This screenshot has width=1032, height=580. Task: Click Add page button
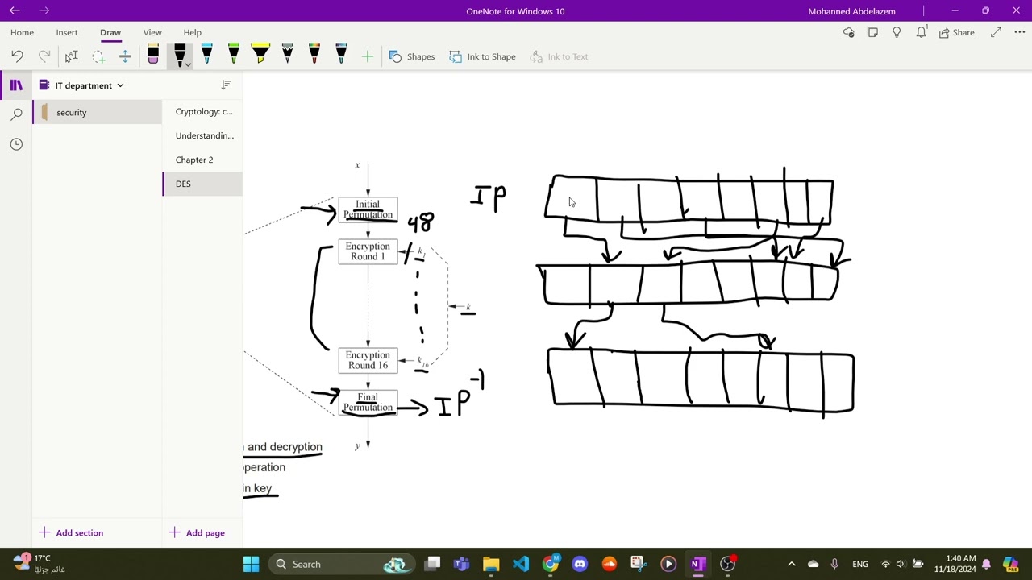pos(197,532)
